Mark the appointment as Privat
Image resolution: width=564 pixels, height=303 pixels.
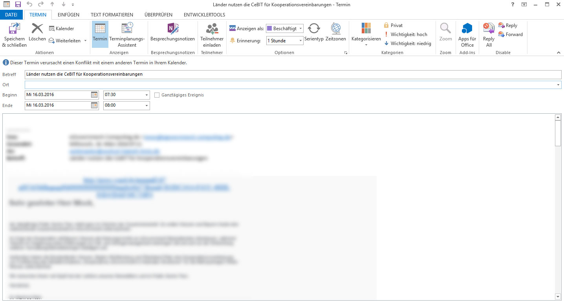(x=393, y=25)
